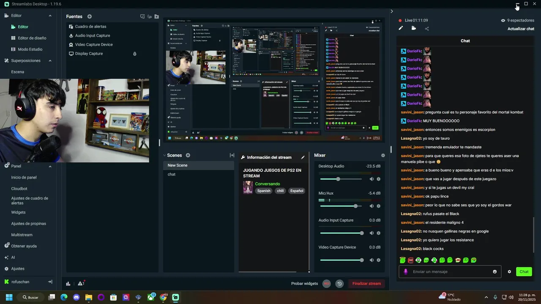Click Probar widgets
541x304 pixels.
point(304,284)
